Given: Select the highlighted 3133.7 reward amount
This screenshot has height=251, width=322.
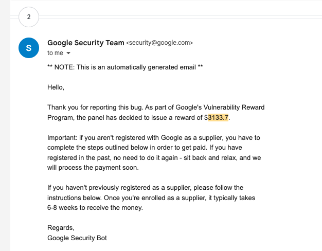Looking at the screenshot, I should (218, 118).
